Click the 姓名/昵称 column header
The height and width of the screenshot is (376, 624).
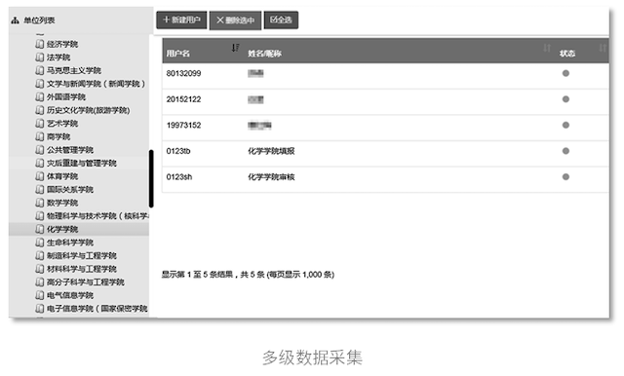pos(264,54)
